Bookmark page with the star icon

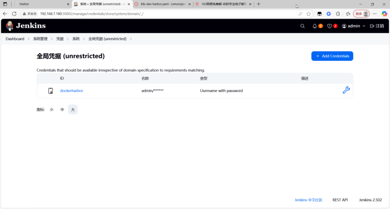point(308,14)
